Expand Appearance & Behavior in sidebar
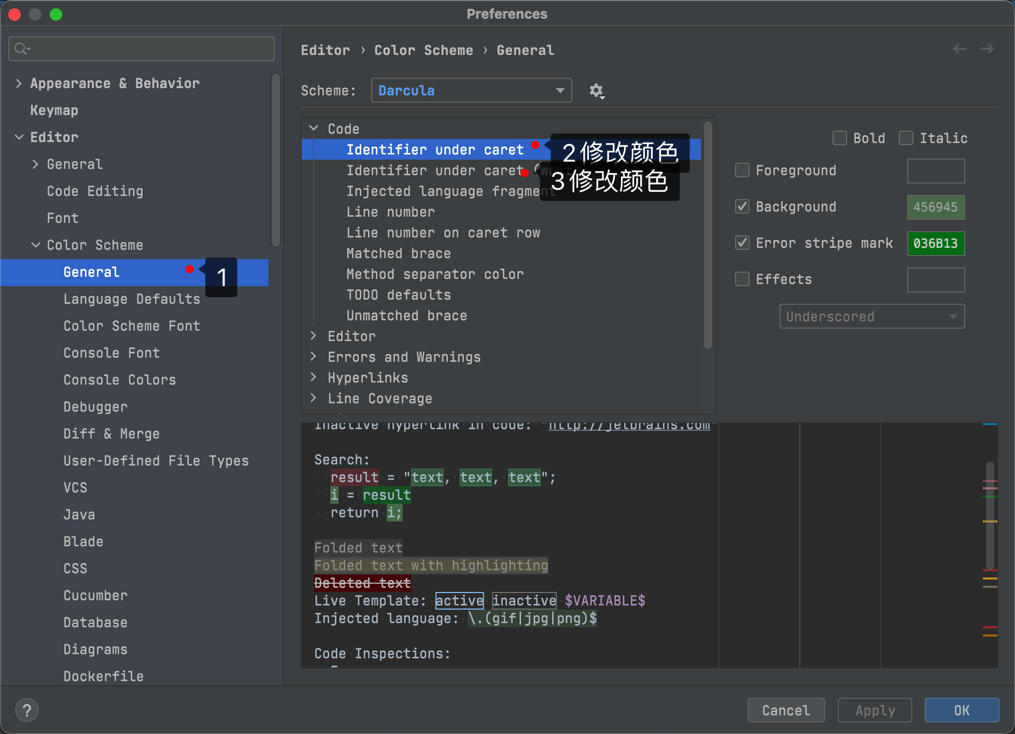This screenshot has height=734, width=1015. 19,83
